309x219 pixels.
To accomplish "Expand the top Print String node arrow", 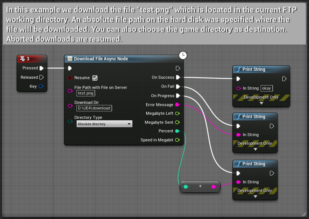I will tap(261, 103).
